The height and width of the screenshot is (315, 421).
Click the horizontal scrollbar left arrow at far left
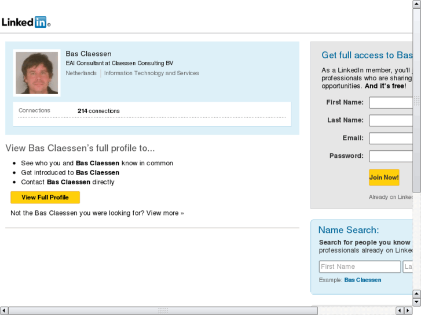pos(4,311)
